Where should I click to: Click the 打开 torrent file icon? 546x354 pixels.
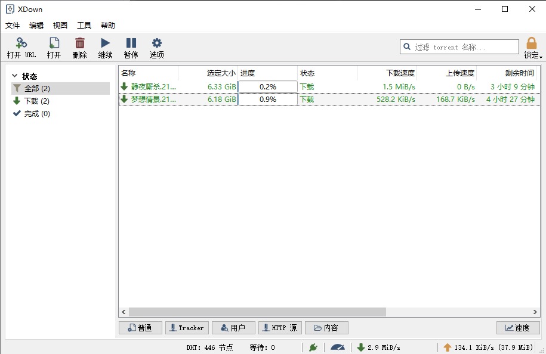coord(54,44)
